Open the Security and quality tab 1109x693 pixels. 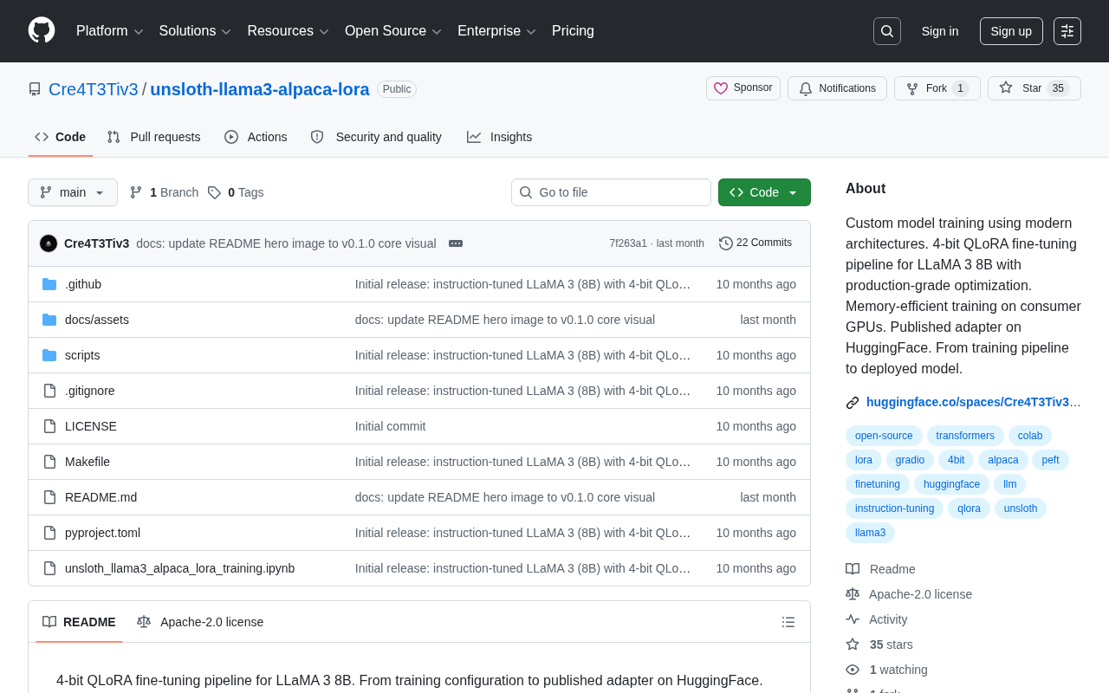[x=376, y=137]
